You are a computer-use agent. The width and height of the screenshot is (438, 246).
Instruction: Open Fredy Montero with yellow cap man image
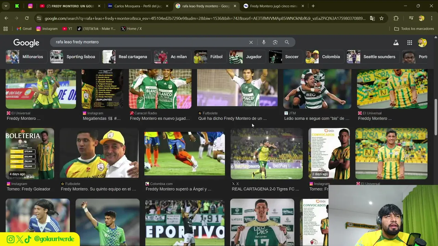coord(99,153)
